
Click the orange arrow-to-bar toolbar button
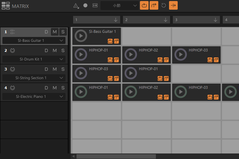[x=173, y=6]
